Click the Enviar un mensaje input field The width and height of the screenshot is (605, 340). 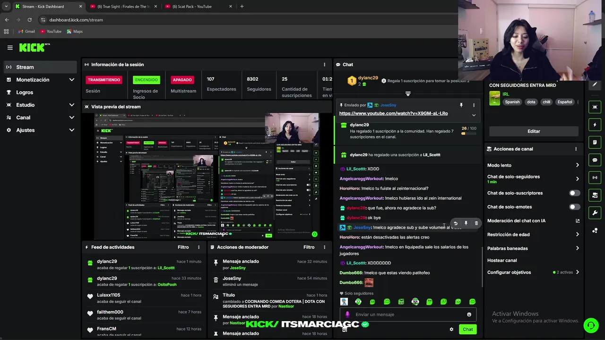(409, 314)
